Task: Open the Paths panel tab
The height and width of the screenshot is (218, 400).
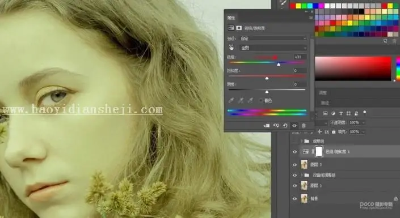Action: click(x=325, y=103)
